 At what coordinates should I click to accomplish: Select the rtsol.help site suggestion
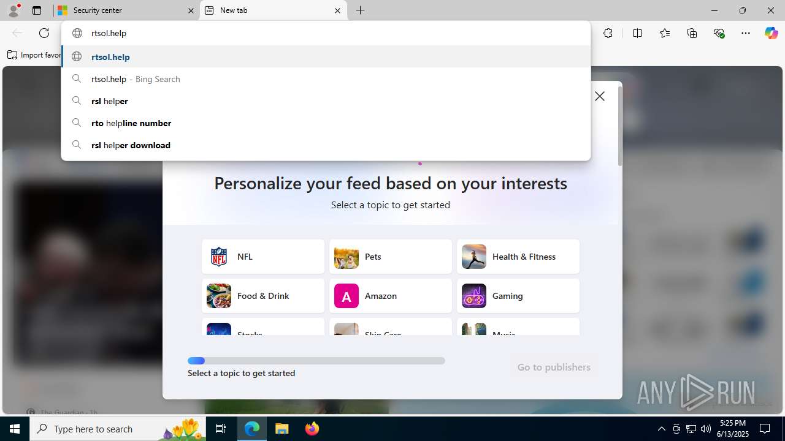(x=326, y=57)
